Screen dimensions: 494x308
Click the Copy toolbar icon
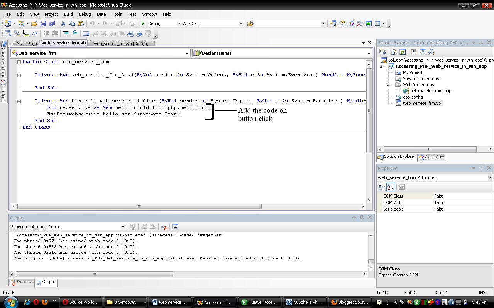72,23
